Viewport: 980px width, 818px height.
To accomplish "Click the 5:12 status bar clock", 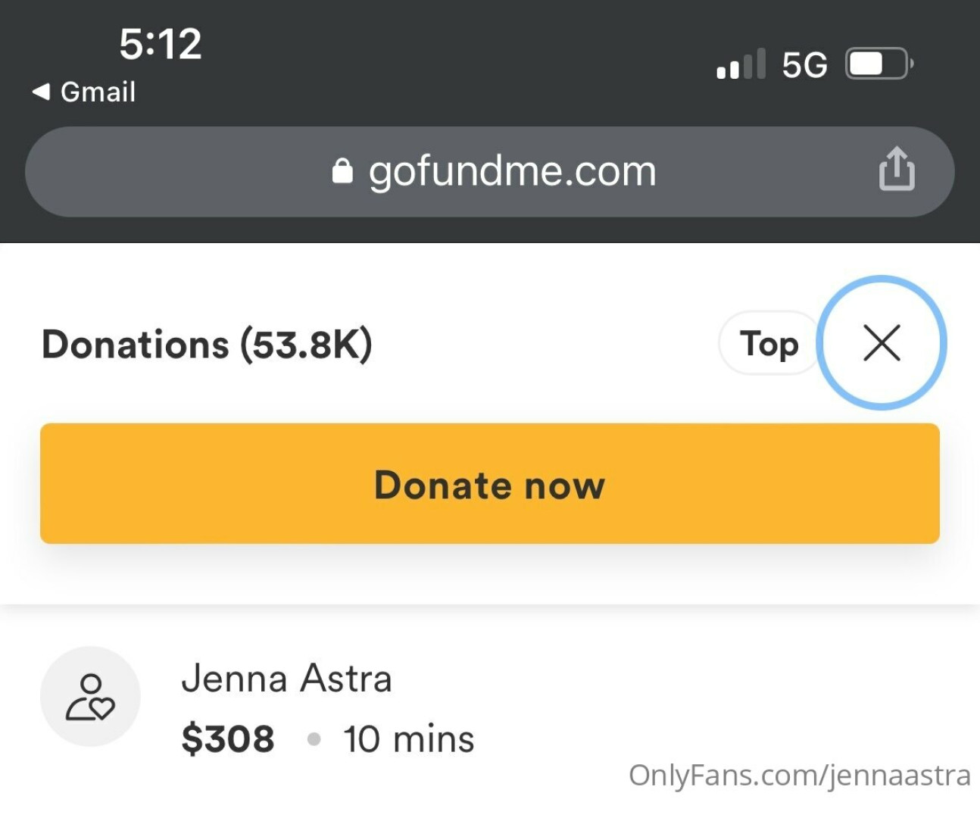I will [161, 44].
